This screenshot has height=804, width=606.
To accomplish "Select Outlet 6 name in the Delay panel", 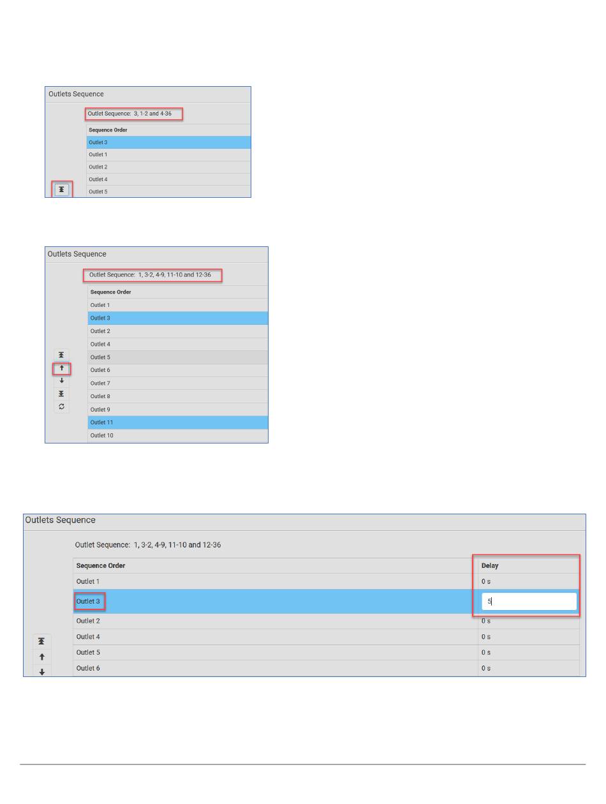I will pyautogui.click(x=88, y=668).
